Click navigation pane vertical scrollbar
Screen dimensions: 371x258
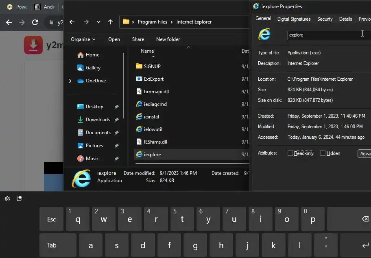tap(124, 86)
